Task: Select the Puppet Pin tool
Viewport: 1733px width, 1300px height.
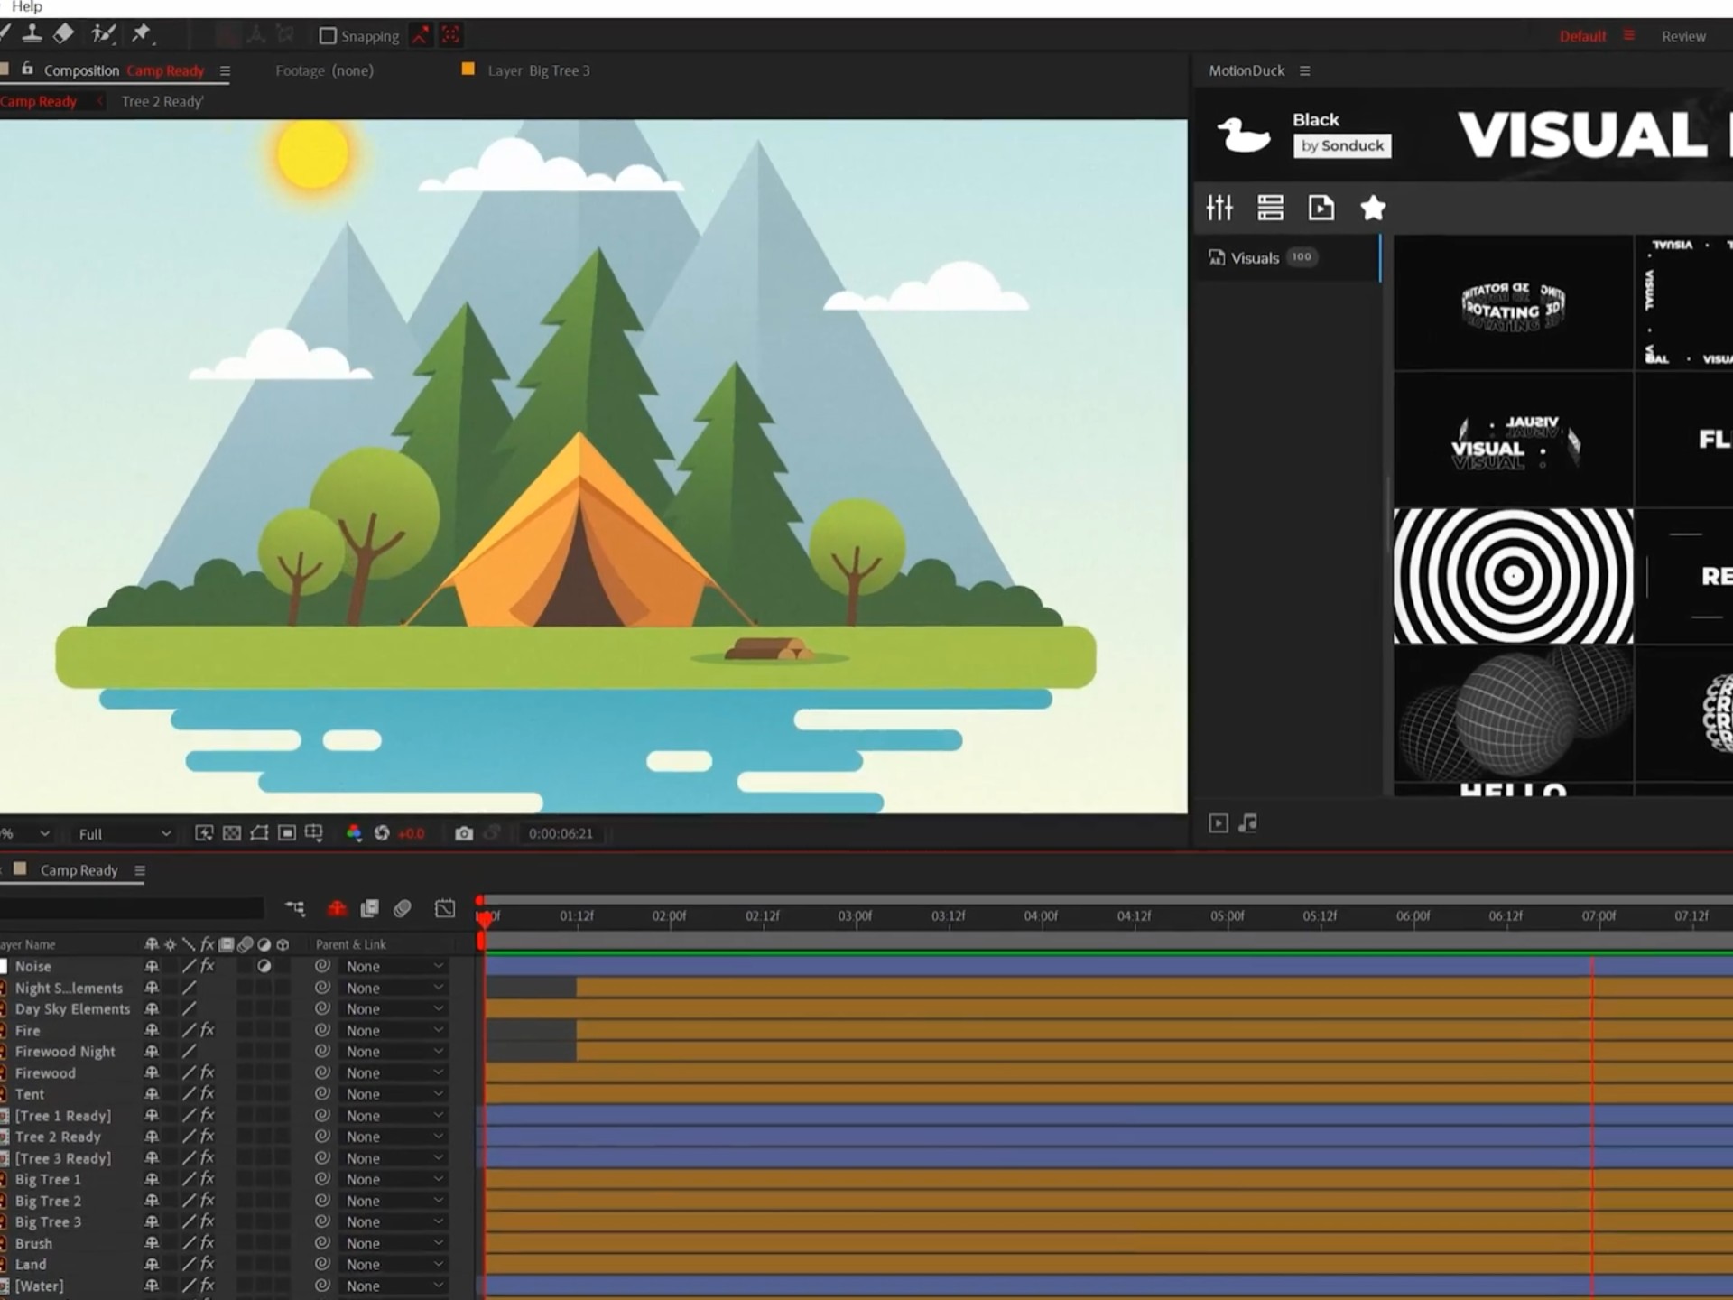Action: click(141, 34)
